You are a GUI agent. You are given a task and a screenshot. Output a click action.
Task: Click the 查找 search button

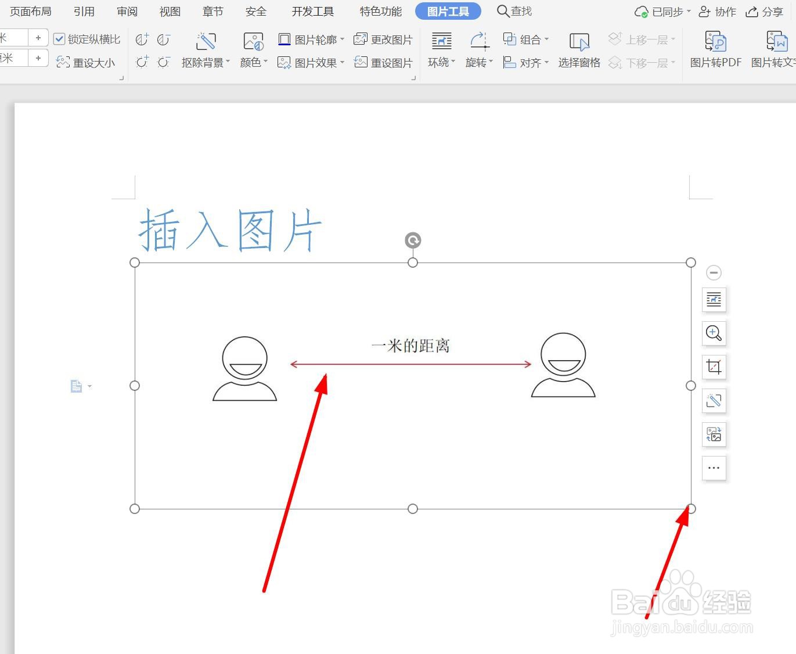514,11
